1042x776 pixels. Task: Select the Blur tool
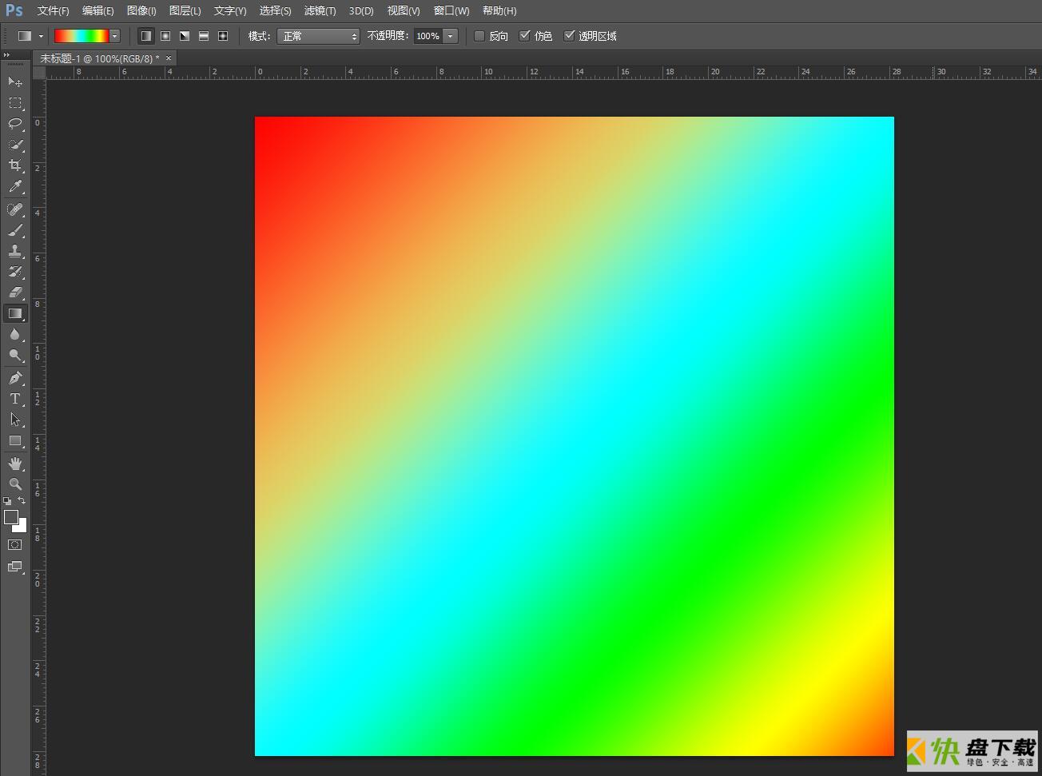point(15,334)
